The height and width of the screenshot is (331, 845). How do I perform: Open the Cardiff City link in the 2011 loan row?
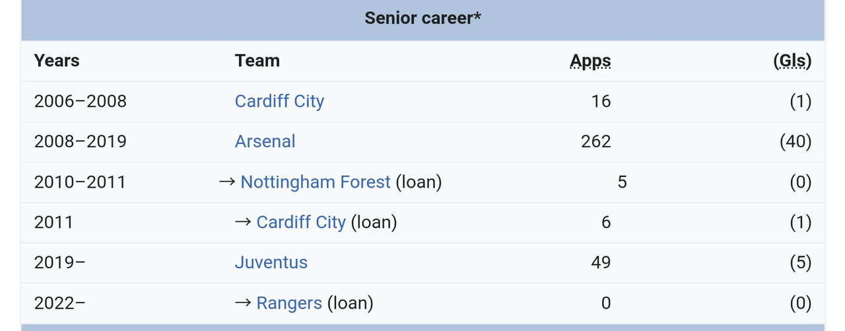pos(301,222)
